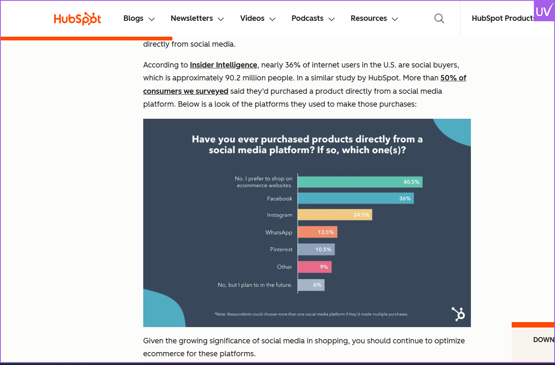The height and width of the screenshot is (365, 555).
Task: Click the blue Facebook 36% bar
Action: pos(356,199)
